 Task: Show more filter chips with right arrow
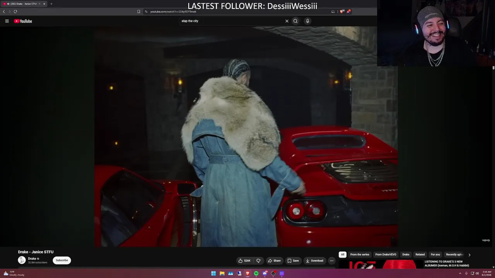tap(469, 255)
